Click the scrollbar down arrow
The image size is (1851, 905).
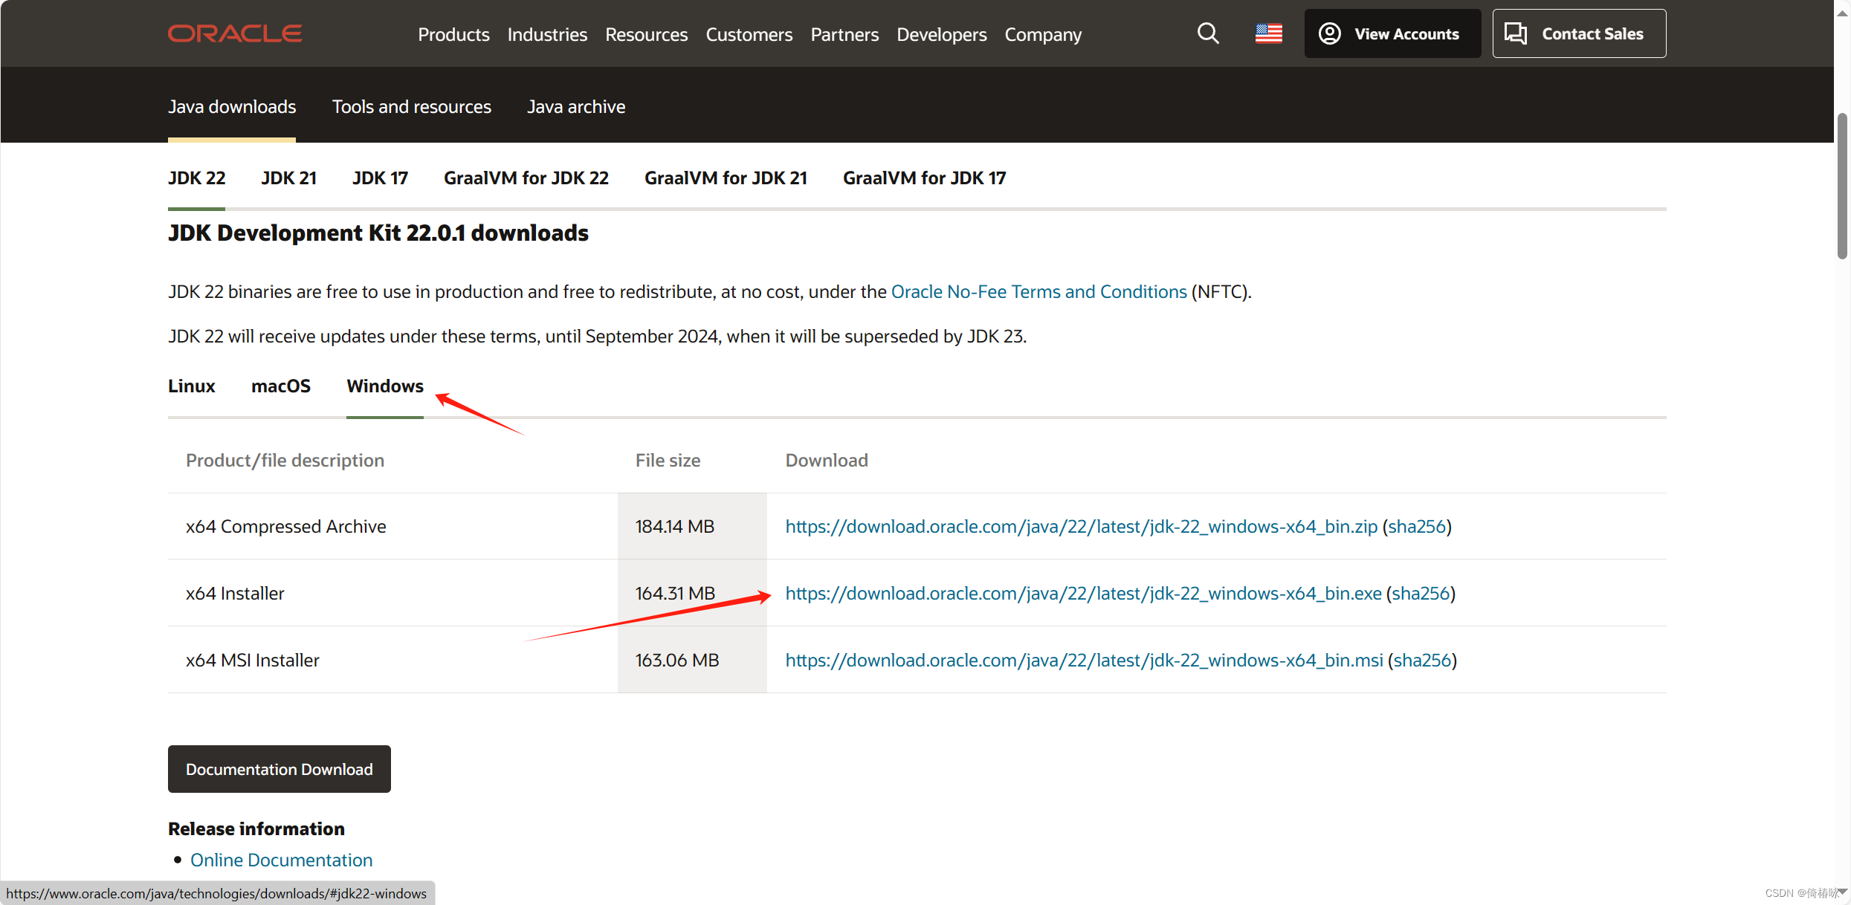(x=1842, y=892)
